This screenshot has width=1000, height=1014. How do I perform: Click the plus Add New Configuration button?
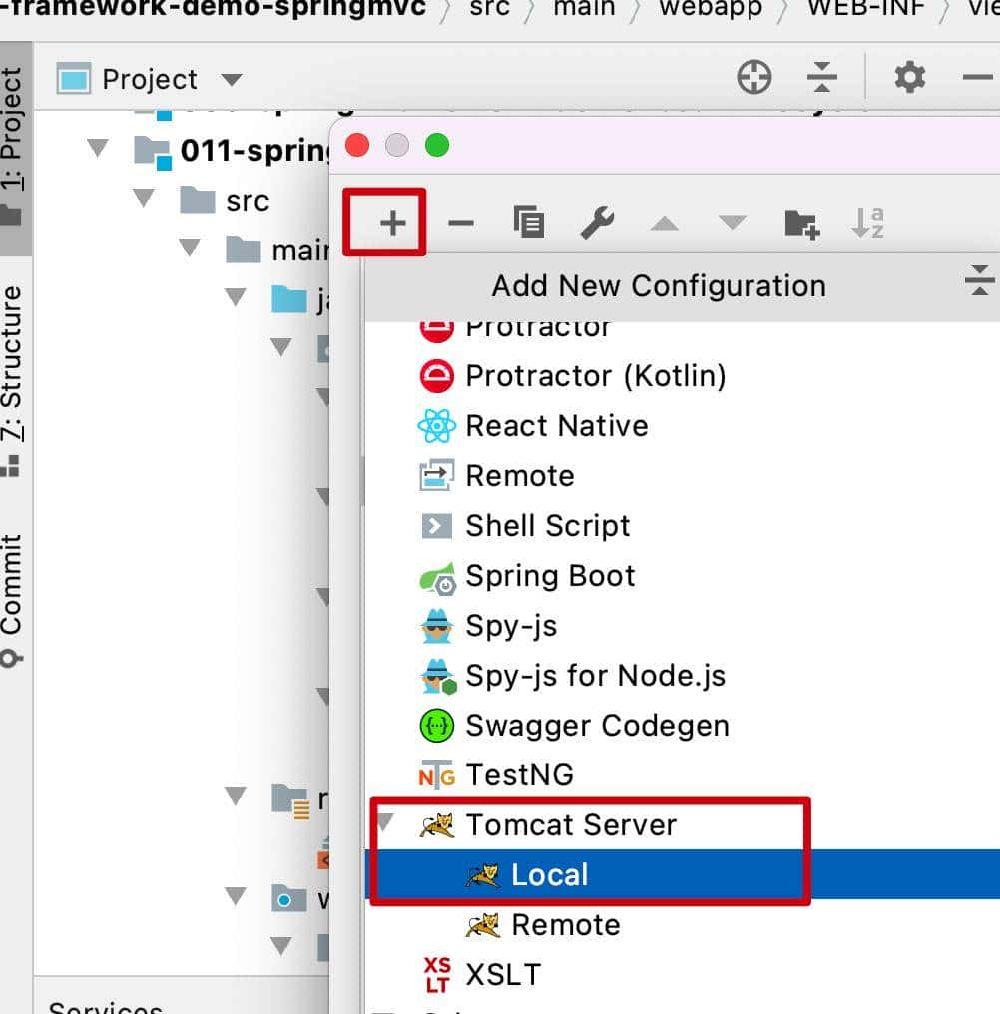392,224
